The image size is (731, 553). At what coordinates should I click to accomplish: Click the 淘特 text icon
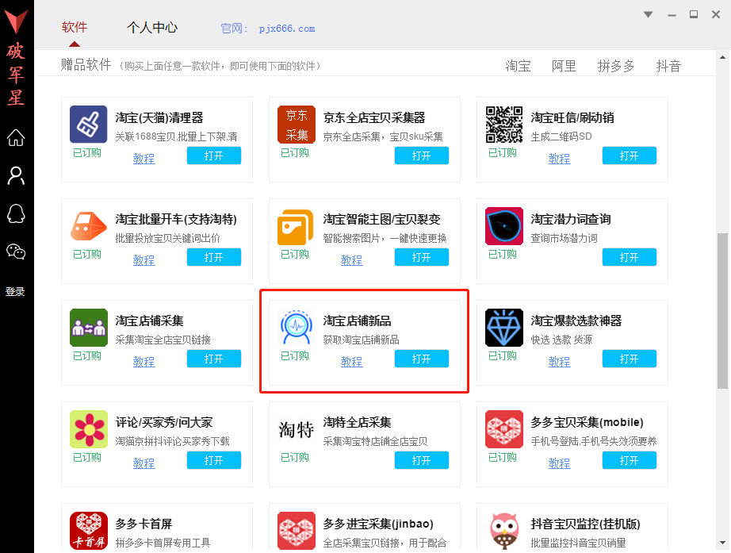[x=297, y=429]
